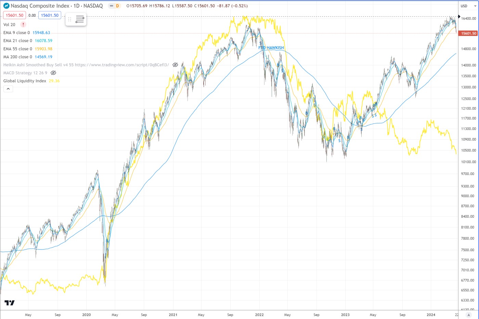
Task: Click the high price H15786.12 readout
Action: pyautogui.click(x=160, y=6)
